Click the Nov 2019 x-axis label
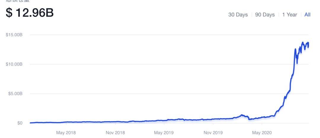This screenshot has width=320, height=138. 213,133
